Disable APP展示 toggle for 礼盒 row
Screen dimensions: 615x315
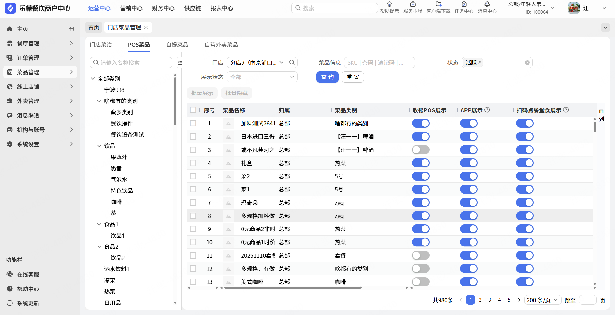point(469,163)
